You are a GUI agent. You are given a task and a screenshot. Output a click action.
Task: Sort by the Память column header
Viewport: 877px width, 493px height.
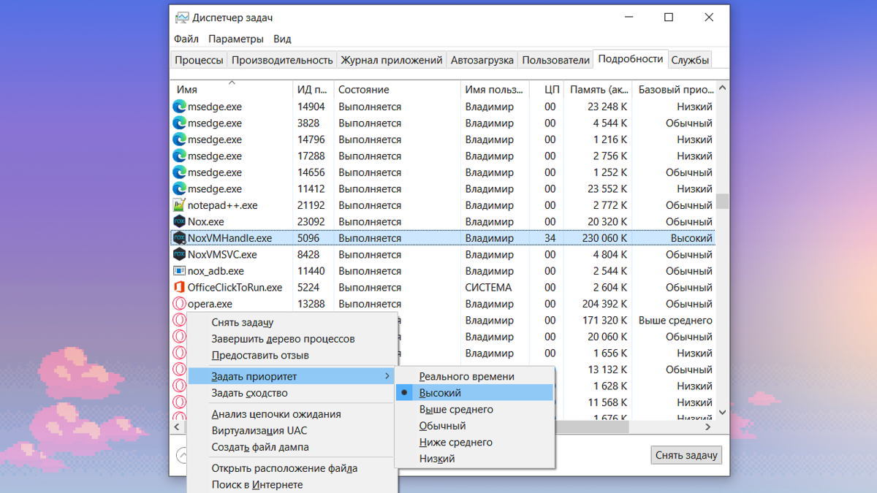599,90
